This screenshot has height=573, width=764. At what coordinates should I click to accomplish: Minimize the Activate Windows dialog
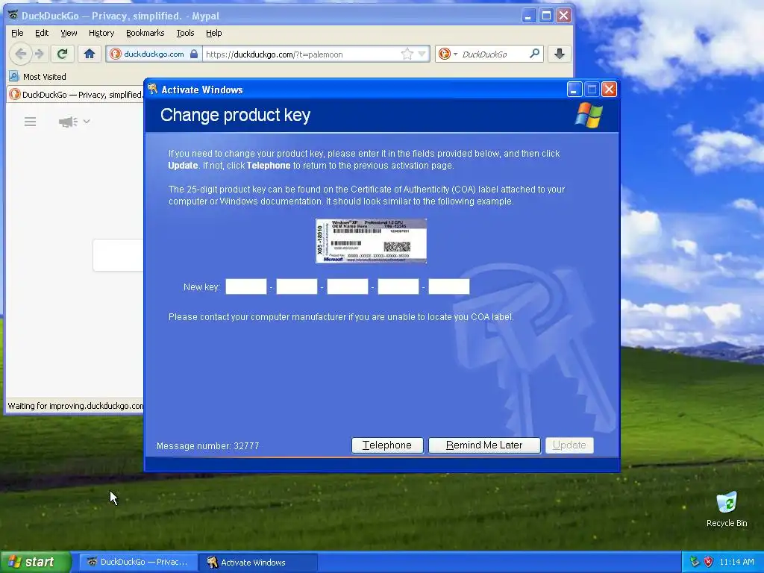574,90
